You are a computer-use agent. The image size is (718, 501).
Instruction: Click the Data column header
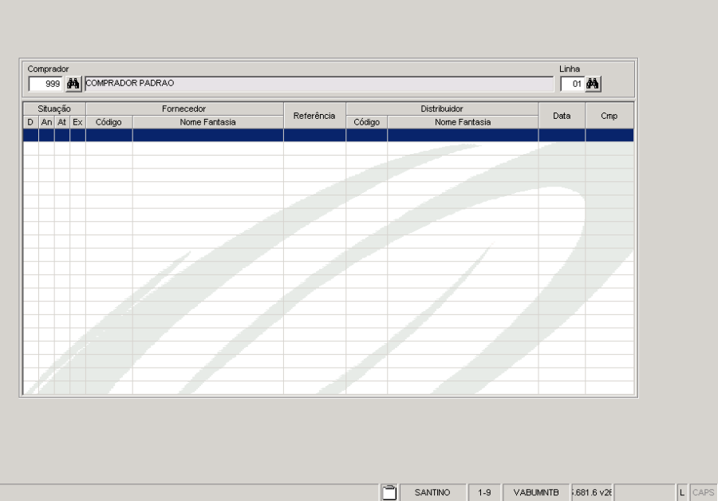point(562,116)
